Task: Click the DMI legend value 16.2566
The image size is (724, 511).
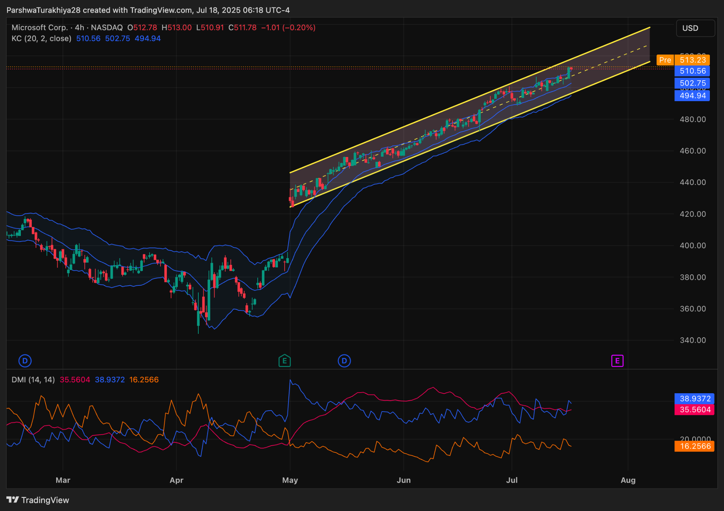Action: pyautogui.click(x=144, y=380)
